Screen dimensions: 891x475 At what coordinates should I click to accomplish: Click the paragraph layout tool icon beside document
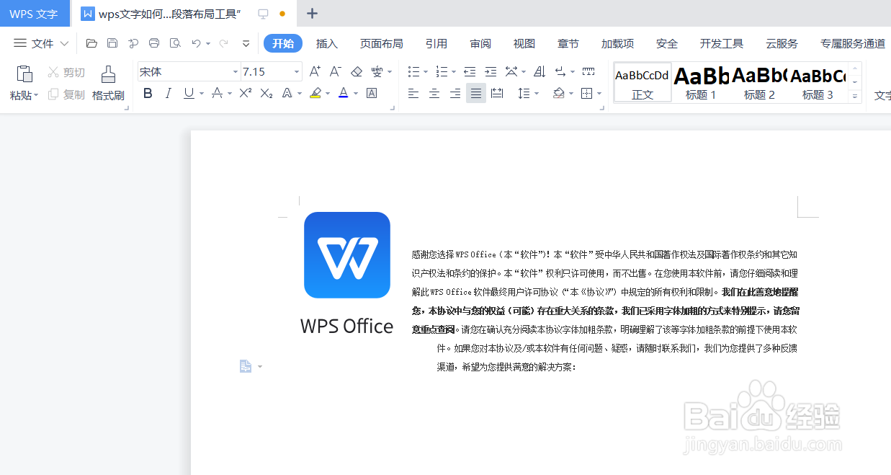pyautogui.click(x=246, y=367)
